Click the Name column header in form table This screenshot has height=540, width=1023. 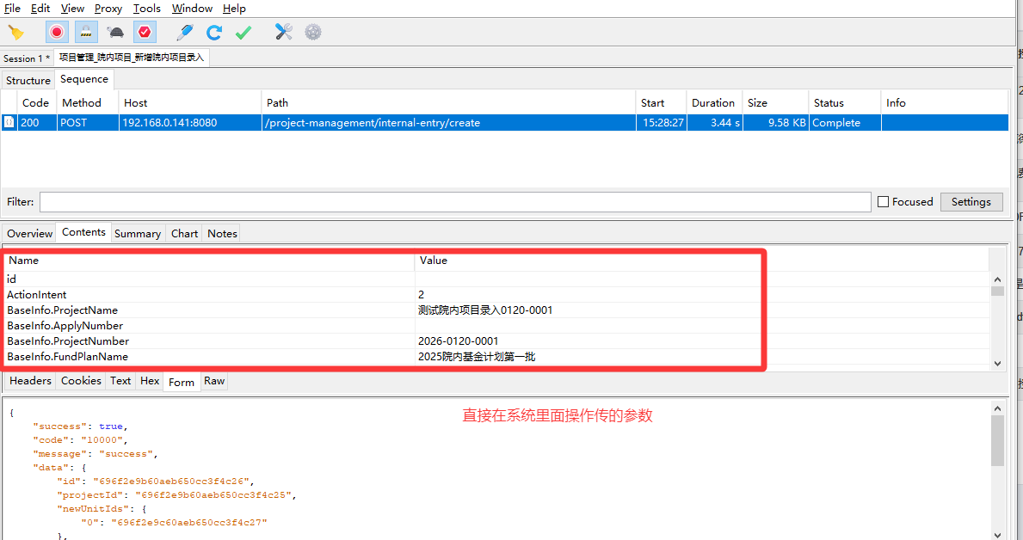(209, 261)
